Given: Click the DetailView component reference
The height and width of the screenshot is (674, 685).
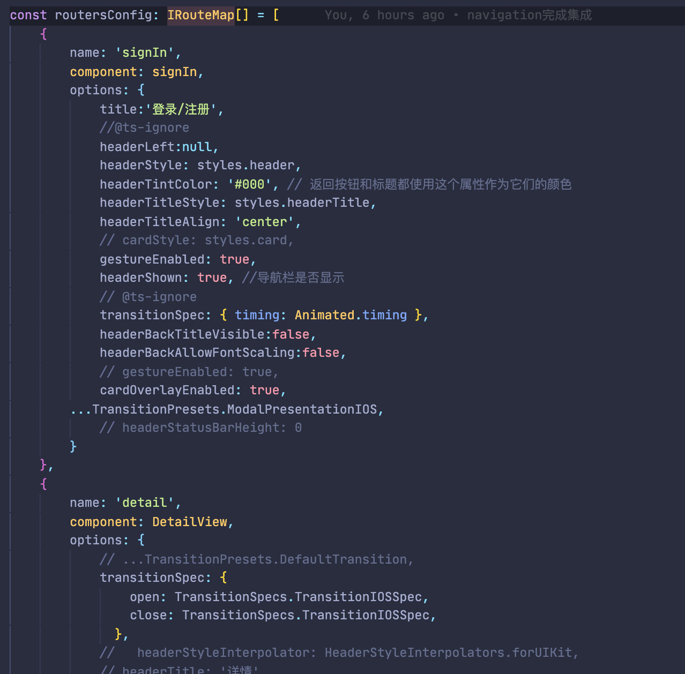Looking at the screenshot, I should 189,521.
